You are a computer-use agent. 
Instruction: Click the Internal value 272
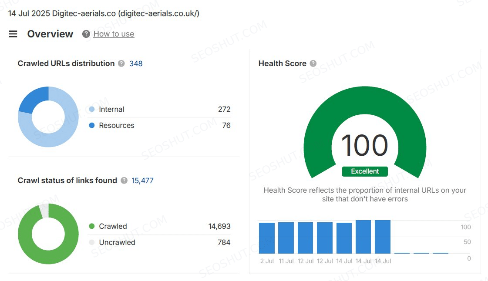pyautogui.click(x=224, y=110)
